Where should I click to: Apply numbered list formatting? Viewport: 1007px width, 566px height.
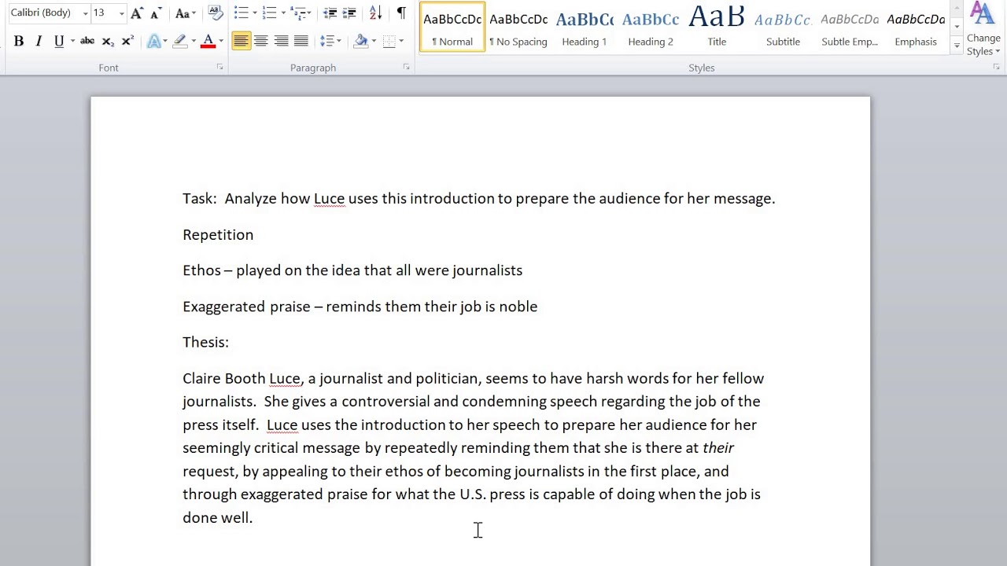pos(270,13)
